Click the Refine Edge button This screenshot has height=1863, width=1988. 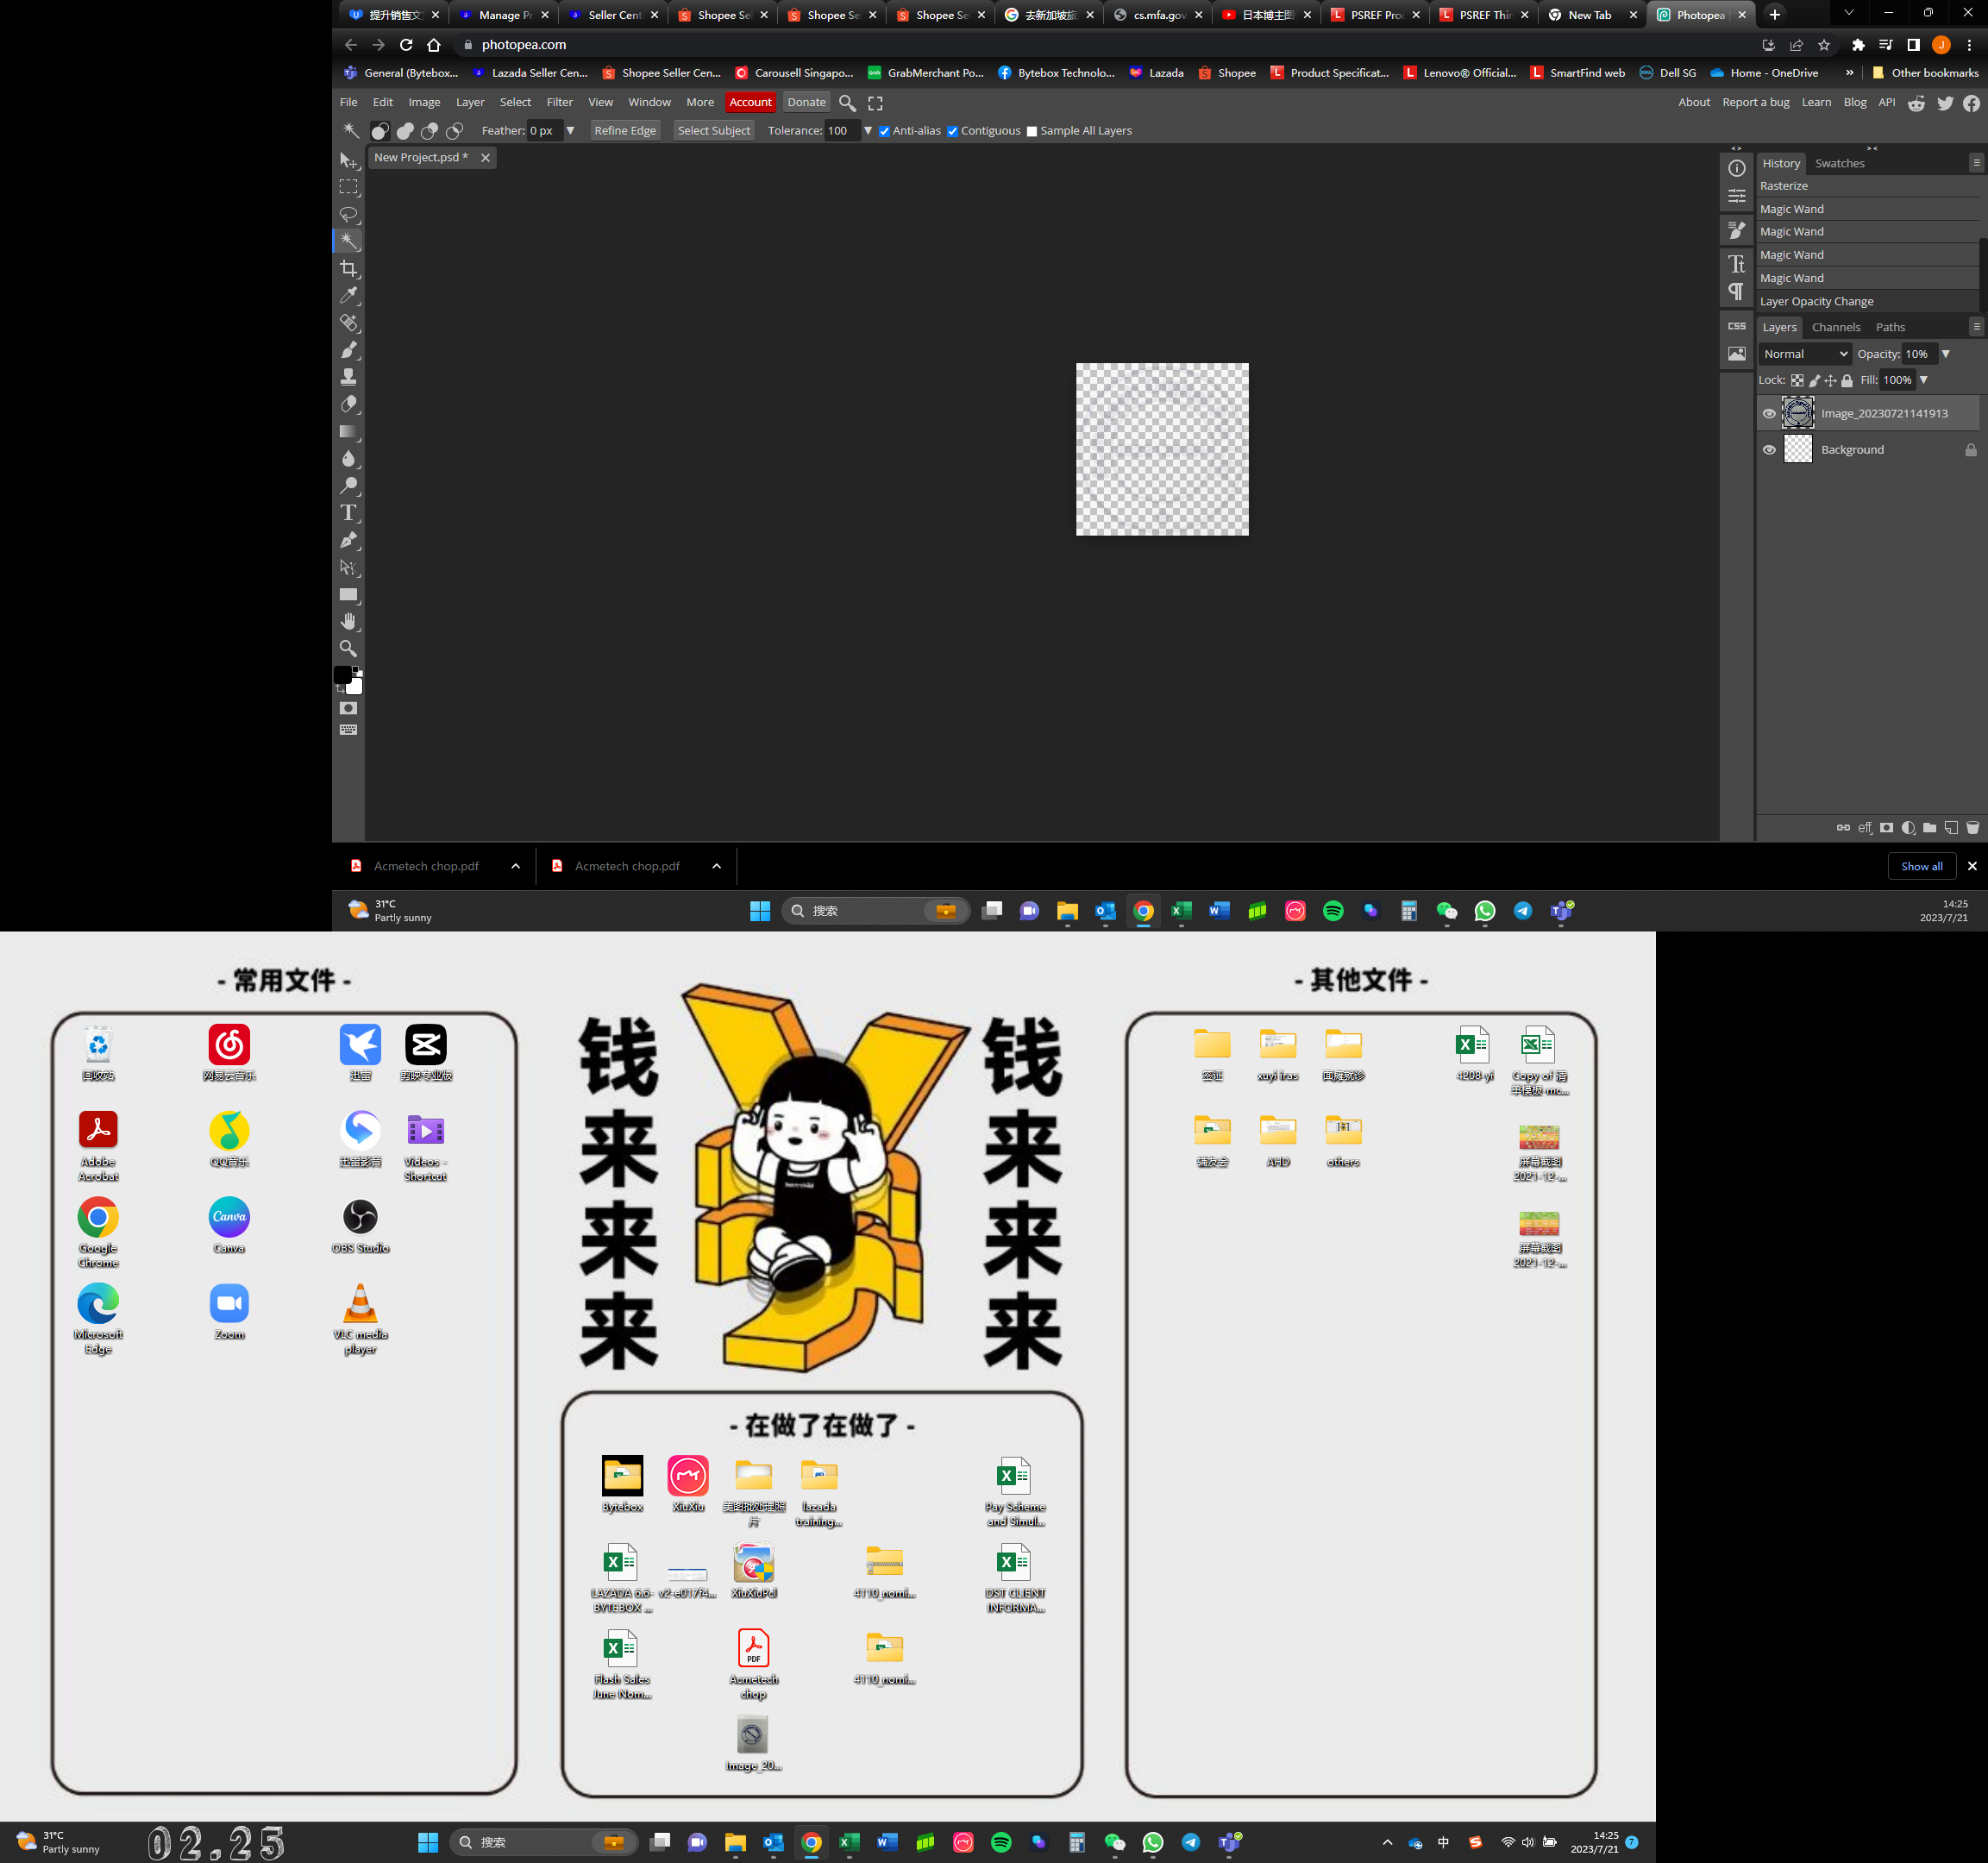coord(624,131)
